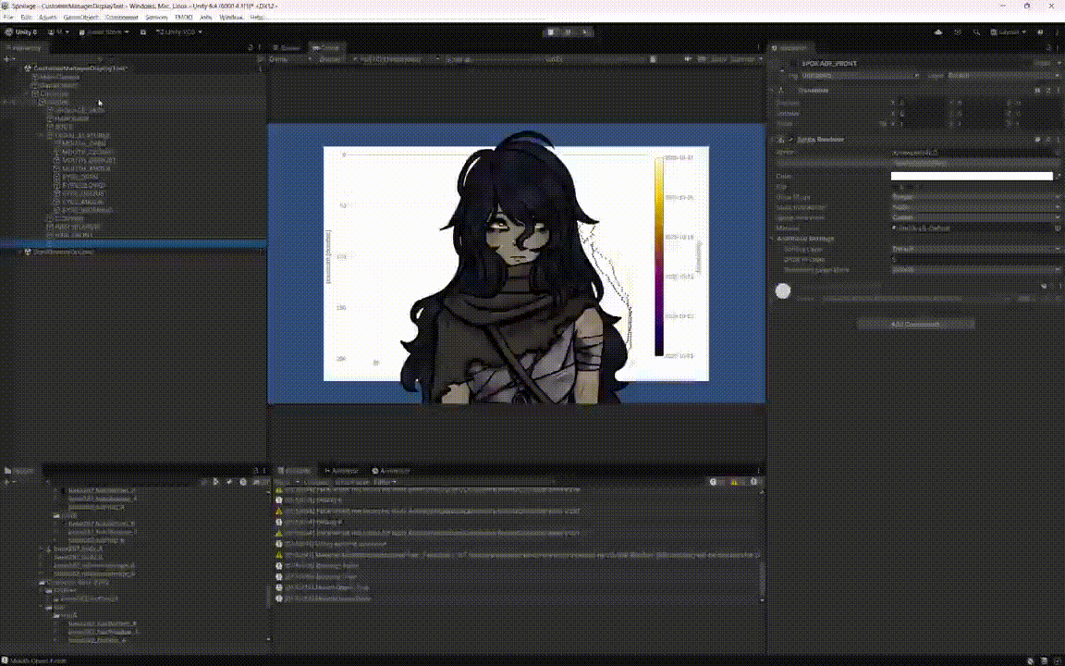Switch to the Scene tab
Image resolution: width=1065 pixels, height=666 pixels.
tap(287, 48)
